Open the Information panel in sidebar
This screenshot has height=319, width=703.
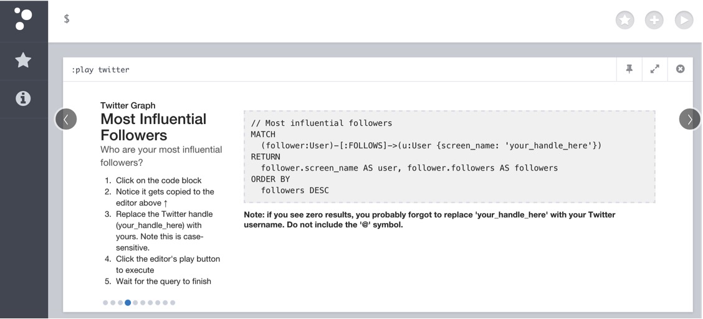pyautogui.click(x=23, y=98)
